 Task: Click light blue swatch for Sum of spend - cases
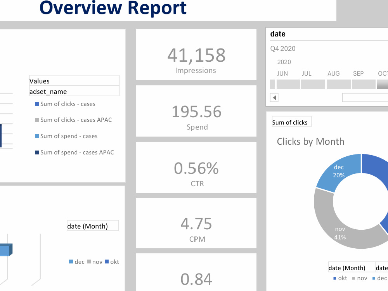(x=37, y=136)
